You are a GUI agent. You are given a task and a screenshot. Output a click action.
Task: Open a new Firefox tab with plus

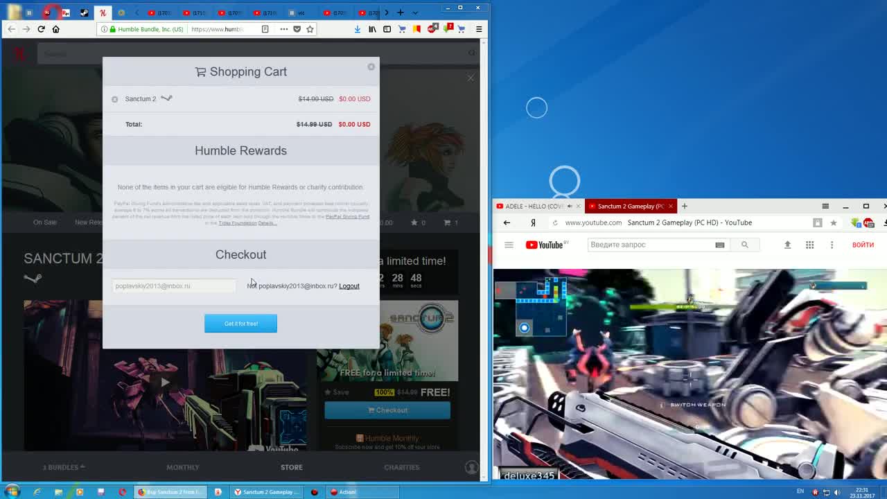point(400,12)
